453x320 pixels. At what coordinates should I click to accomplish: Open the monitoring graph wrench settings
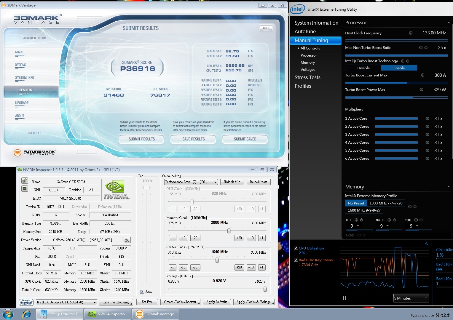pos(427,244)
